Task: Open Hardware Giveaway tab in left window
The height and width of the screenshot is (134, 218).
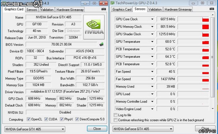Action: [x=70, y=10]
